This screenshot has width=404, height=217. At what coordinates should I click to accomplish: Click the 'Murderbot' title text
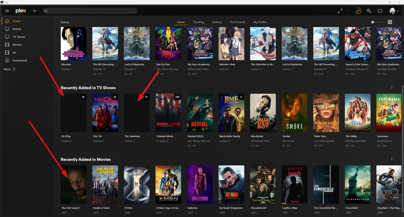click(258, 136)
